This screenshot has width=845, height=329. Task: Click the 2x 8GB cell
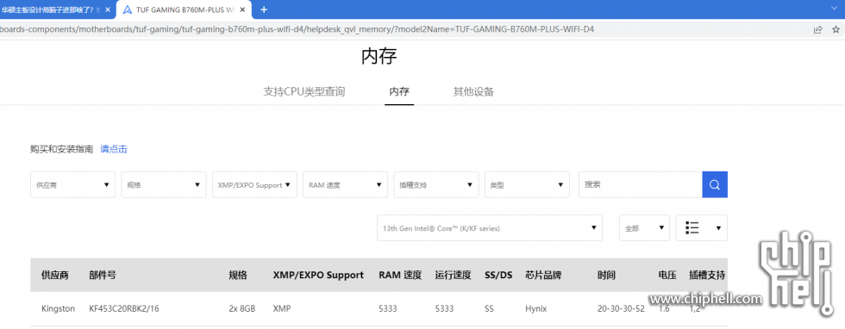click(242, 309)
